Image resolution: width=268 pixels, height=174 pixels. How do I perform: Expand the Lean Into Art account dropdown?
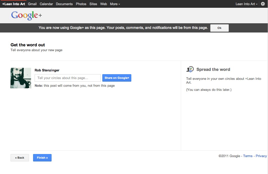[x=246, y=4]
